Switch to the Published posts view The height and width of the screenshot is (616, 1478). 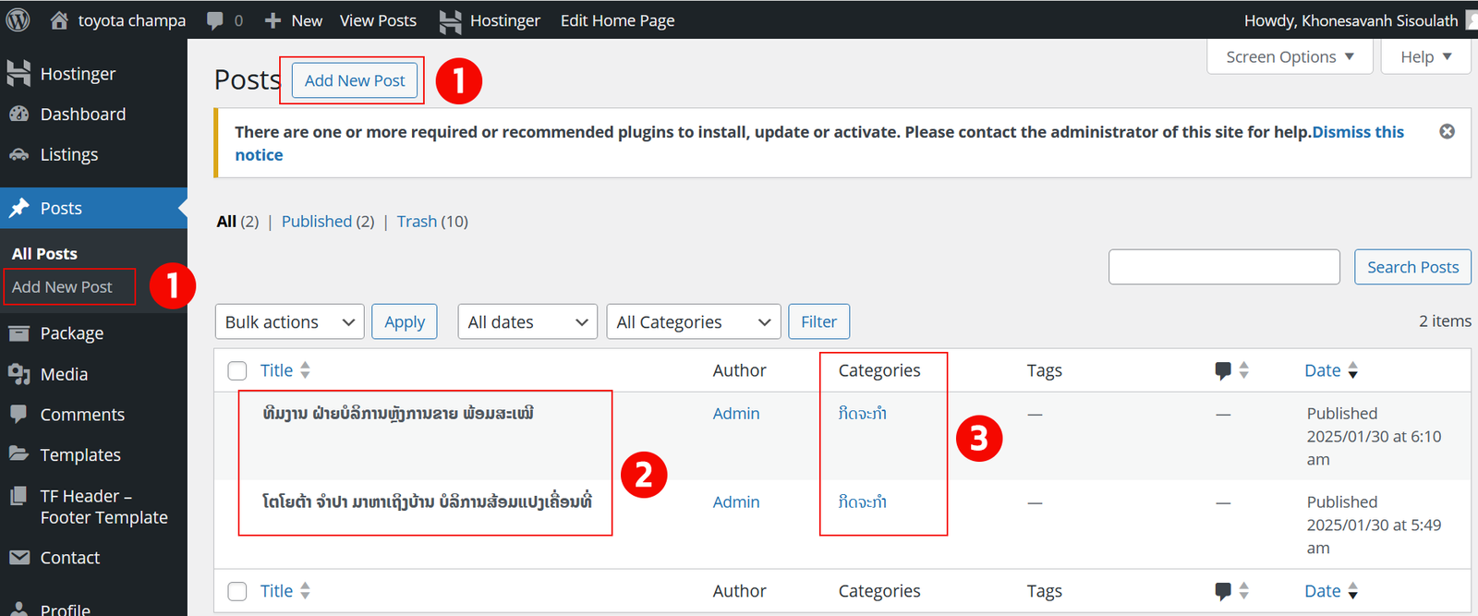click(x=317, y=222)
